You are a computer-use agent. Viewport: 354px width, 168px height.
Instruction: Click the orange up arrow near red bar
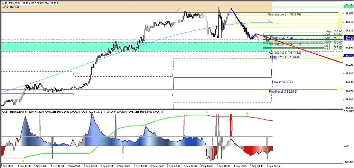tap(229, 120)
